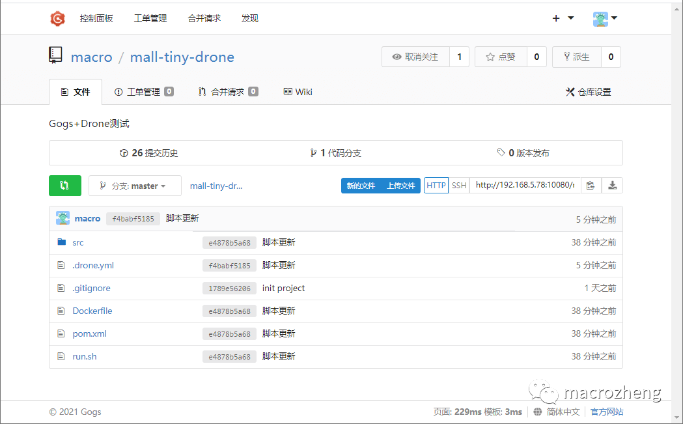The width and height of the screenshot is (683, 424).
Task: Open 控制面板 dashboard menu
Action: tap(96, 18)
